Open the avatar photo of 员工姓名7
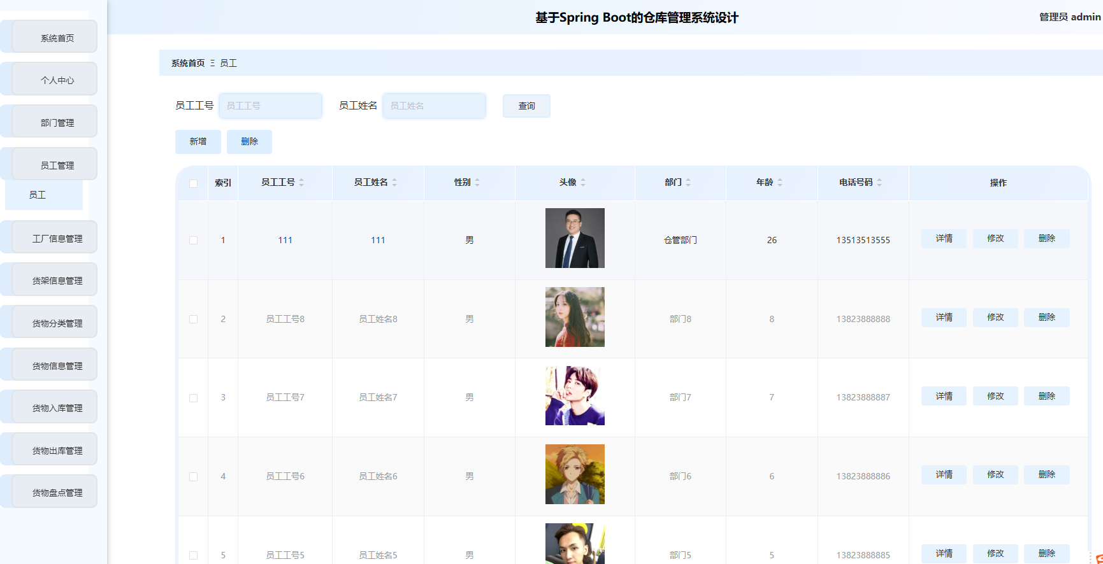 [x=575, y=395]
